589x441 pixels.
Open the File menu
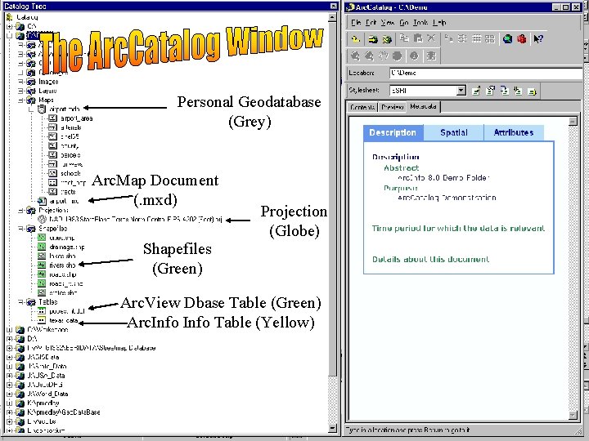click(x=356, y=23)
